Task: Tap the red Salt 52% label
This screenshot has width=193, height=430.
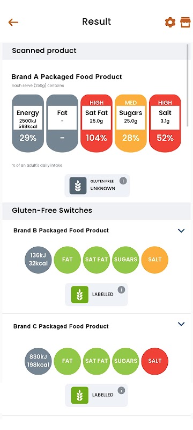Action: coord(165,124)
